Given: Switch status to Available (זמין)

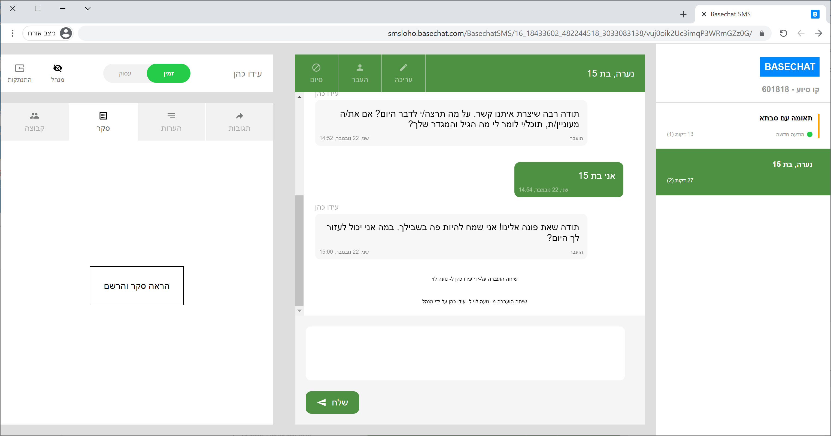Looking at the screenshot, I should [168, 74].
